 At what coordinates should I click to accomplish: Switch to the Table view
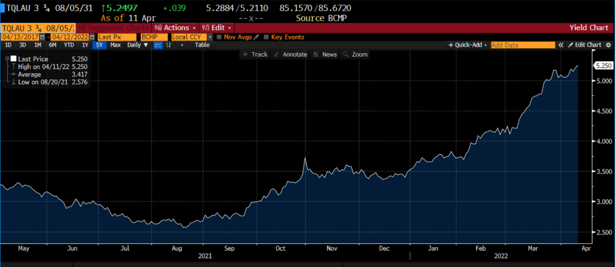(202, 45)
